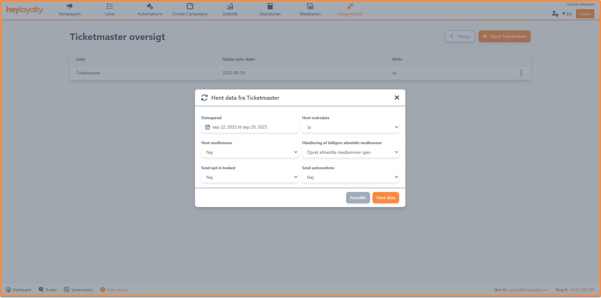601x298 pixels.
Task: Open the support@heyloyalty.com email link
Action: (x=527, y=290)
